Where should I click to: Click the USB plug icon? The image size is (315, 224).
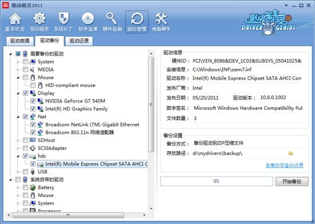[x=33, y=171]
